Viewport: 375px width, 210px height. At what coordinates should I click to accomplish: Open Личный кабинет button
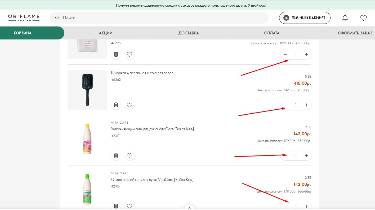305,18
